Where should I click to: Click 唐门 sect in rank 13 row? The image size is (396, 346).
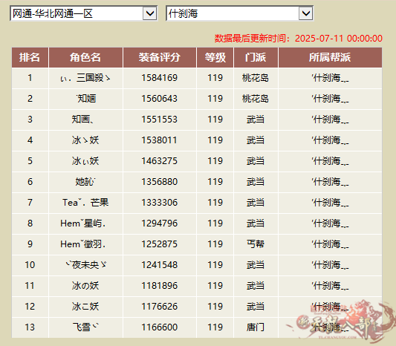pyautogui.click(x=256, y=327)
